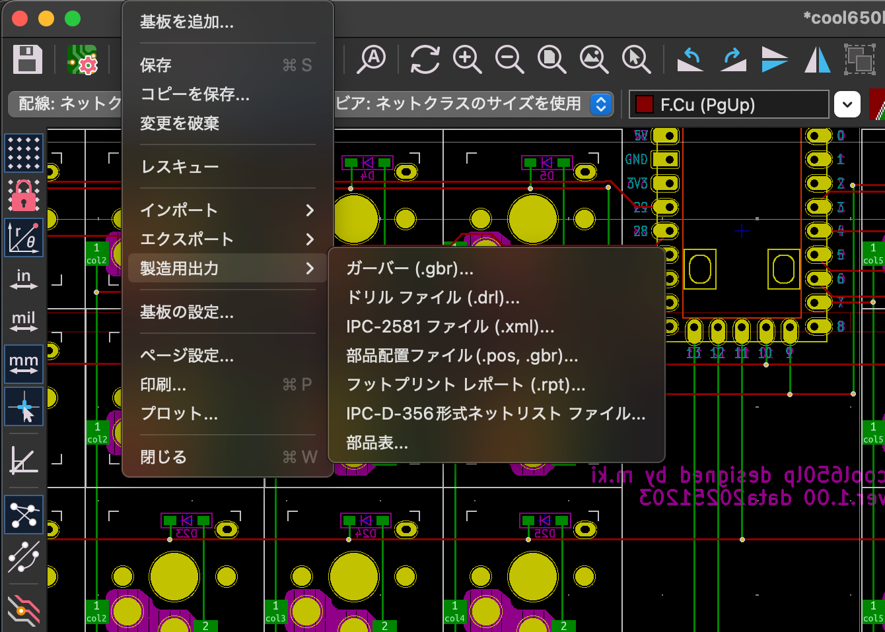
Task: Open the via size dropdown
Action: tap(600, 104)
